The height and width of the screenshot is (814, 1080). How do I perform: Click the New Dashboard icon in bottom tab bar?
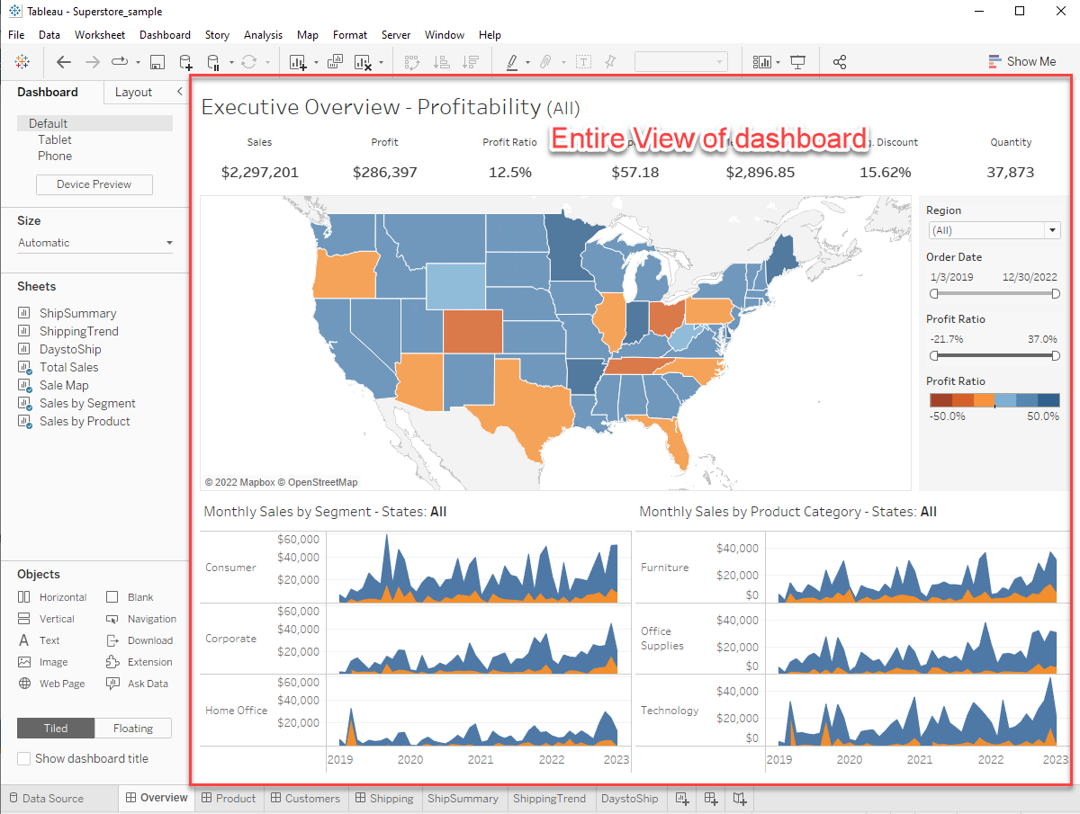pyautogui.click(x=711, y=798)
